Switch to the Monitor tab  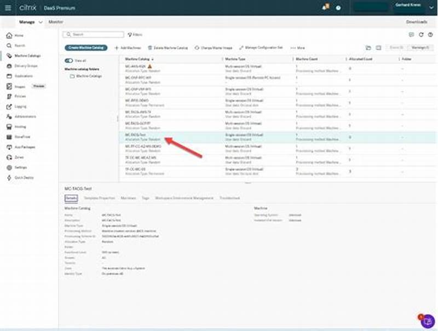point(55,22)
